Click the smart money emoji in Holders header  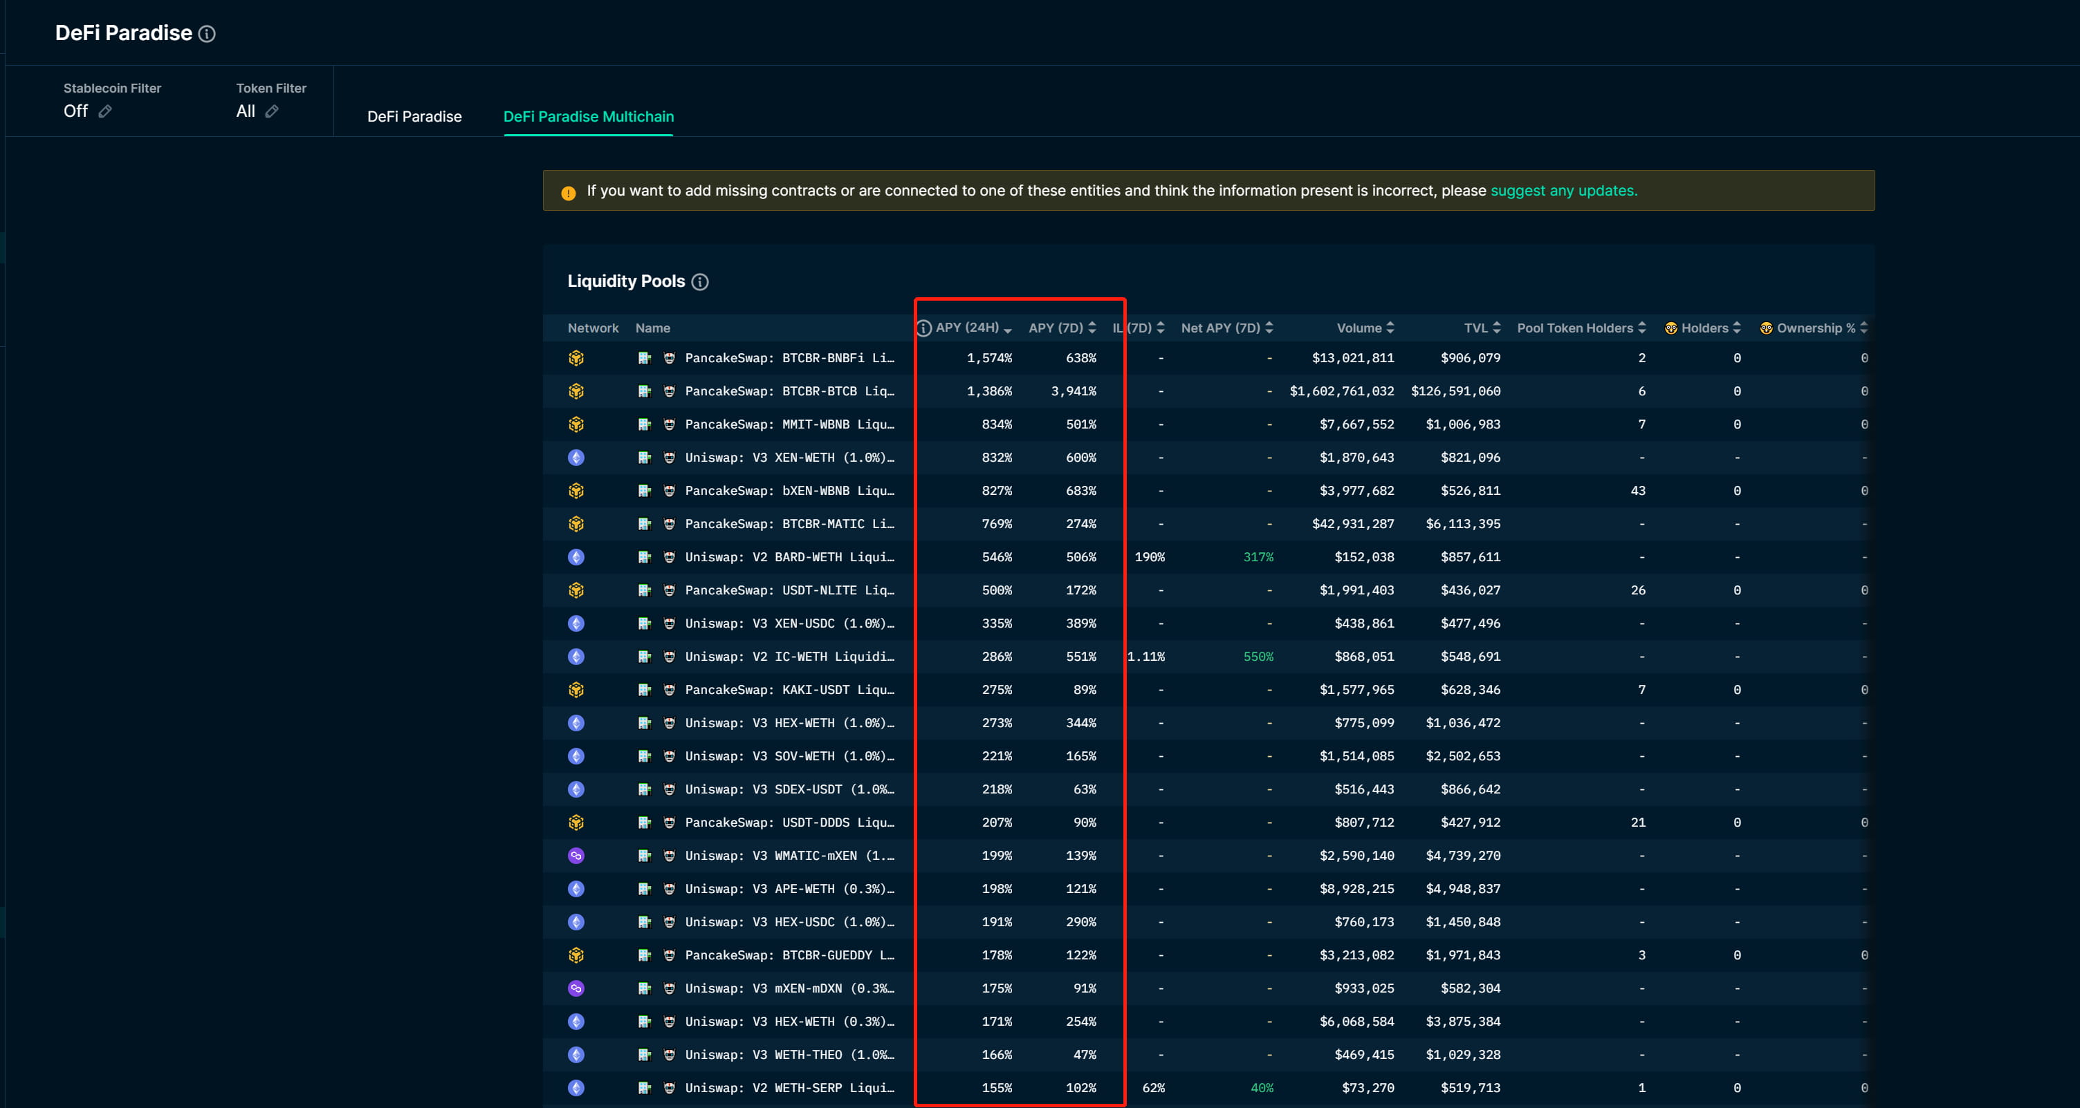pyautogui.click(x=1671, y=328)
